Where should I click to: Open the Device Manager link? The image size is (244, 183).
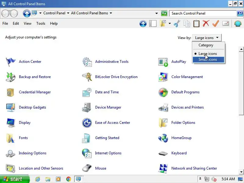(x=108, y=107)
